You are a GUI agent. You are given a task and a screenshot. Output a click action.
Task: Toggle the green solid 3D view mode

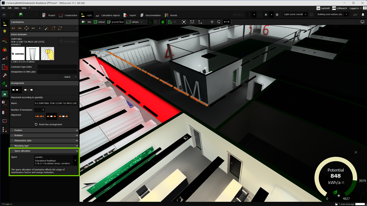pos(163,22)
